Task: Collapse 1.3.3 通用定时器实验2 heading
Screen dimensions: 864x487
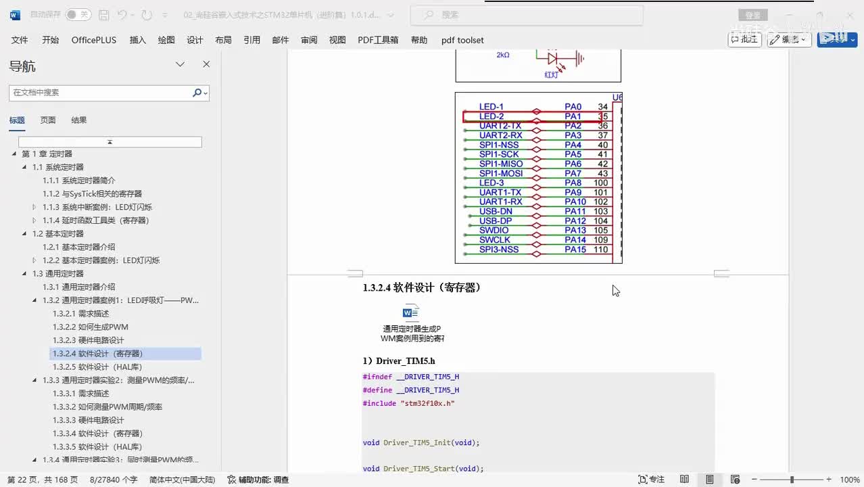Action: click(x=35, y=380)
